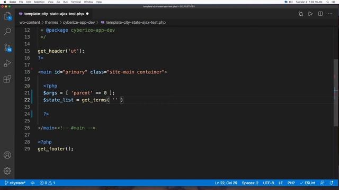Open the View menu
The width and height of the screenshot is (339, 190).
pos(51,2)
